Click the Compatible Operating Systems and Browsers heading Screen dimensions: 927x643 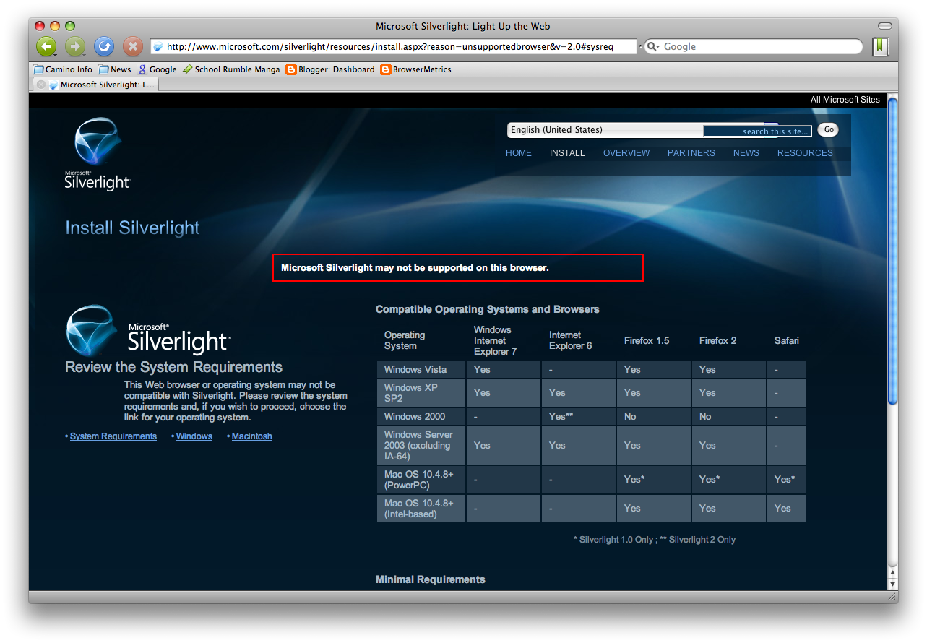[x=488, y=309]
